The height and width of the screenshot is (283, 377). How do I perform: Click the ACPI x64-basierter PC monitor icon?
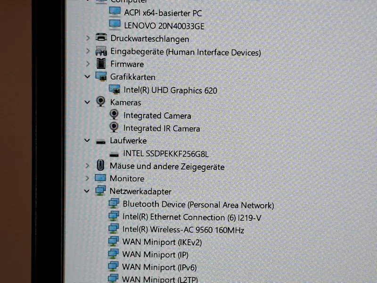[x=115, y=11]
